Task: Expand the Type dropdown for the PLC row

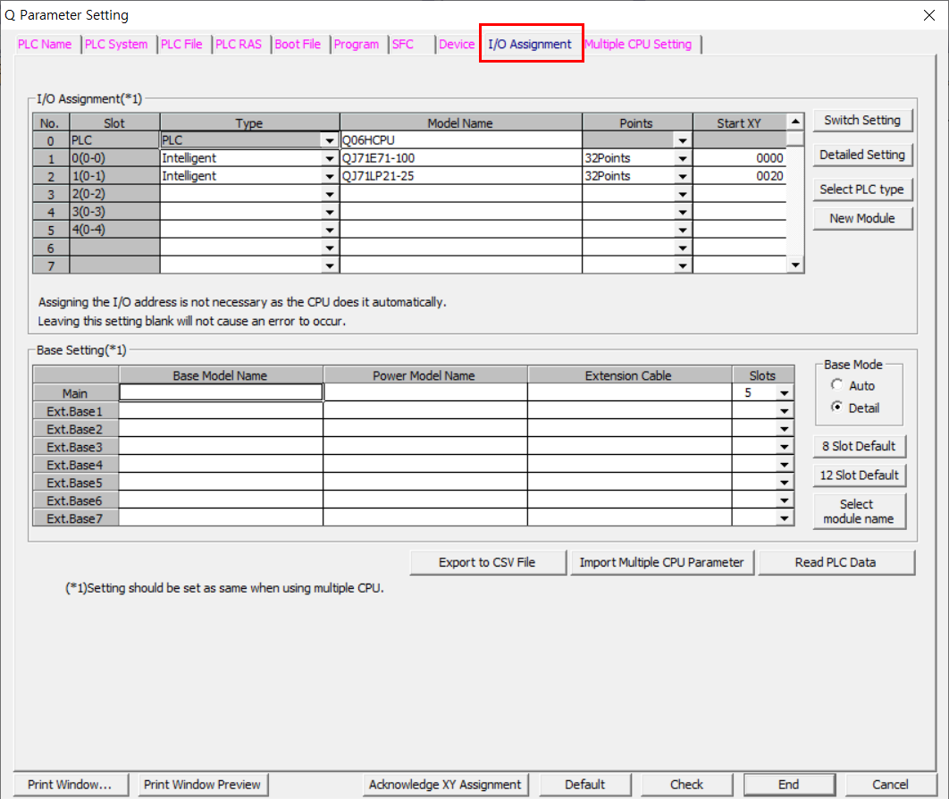Action: click(x=330, y=140)
